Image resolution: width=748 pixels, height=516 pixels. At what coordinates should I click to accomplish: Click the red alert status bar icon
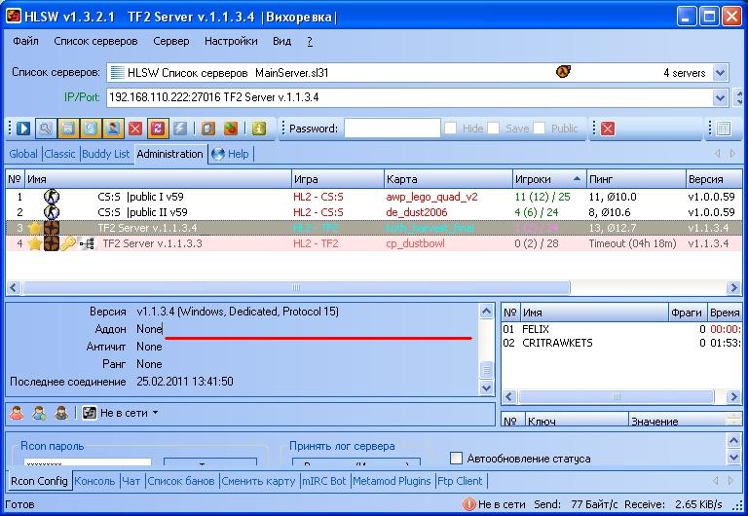click(x=469, y=504)
